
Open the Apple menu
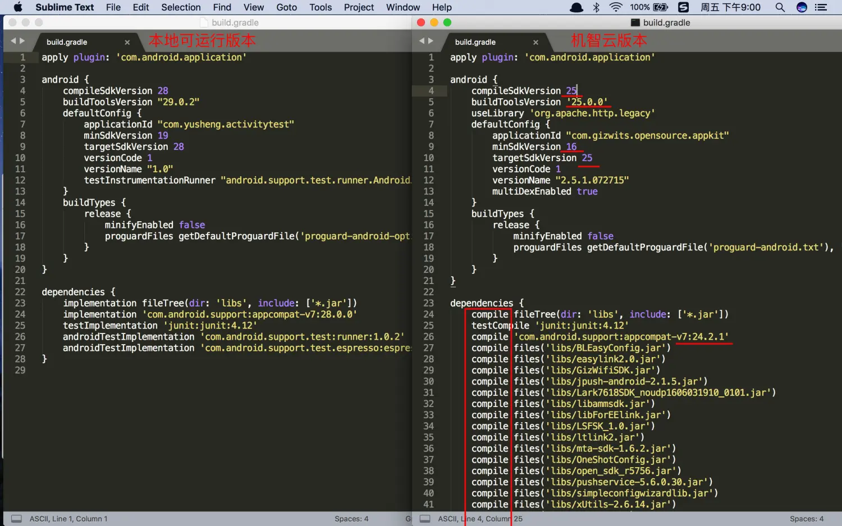tap(18, 7)
